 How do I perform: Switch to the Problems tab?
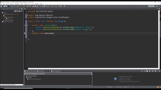[27, 71]
